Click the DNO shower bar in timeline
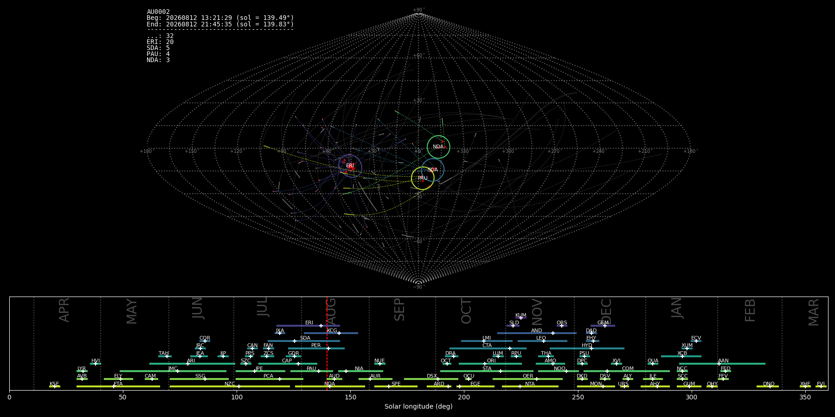The height and width of the screenshot is (417, 835). click(x=768, y=386)
